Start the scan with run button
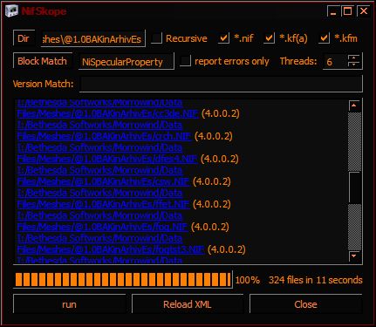Screen dimensions: 376x327 tap(69, 304)
